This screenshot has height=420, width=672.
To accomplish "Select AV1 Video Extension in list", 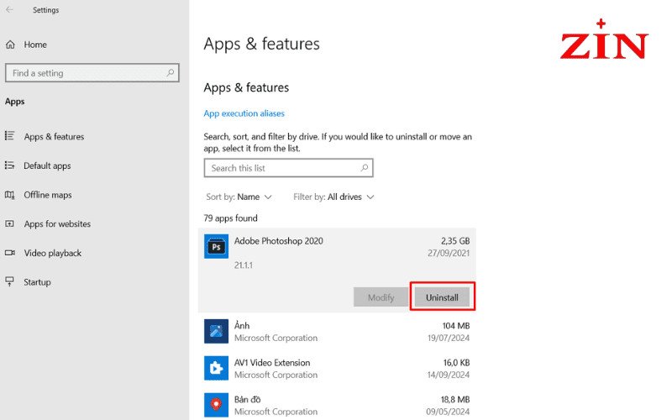I will pos(337,368).
